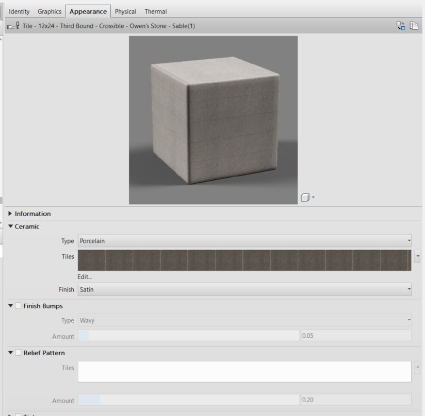Switch to the Thermal tab
Image resolution: width=425 pixels, height=416 pixels.
coord(156,11)
